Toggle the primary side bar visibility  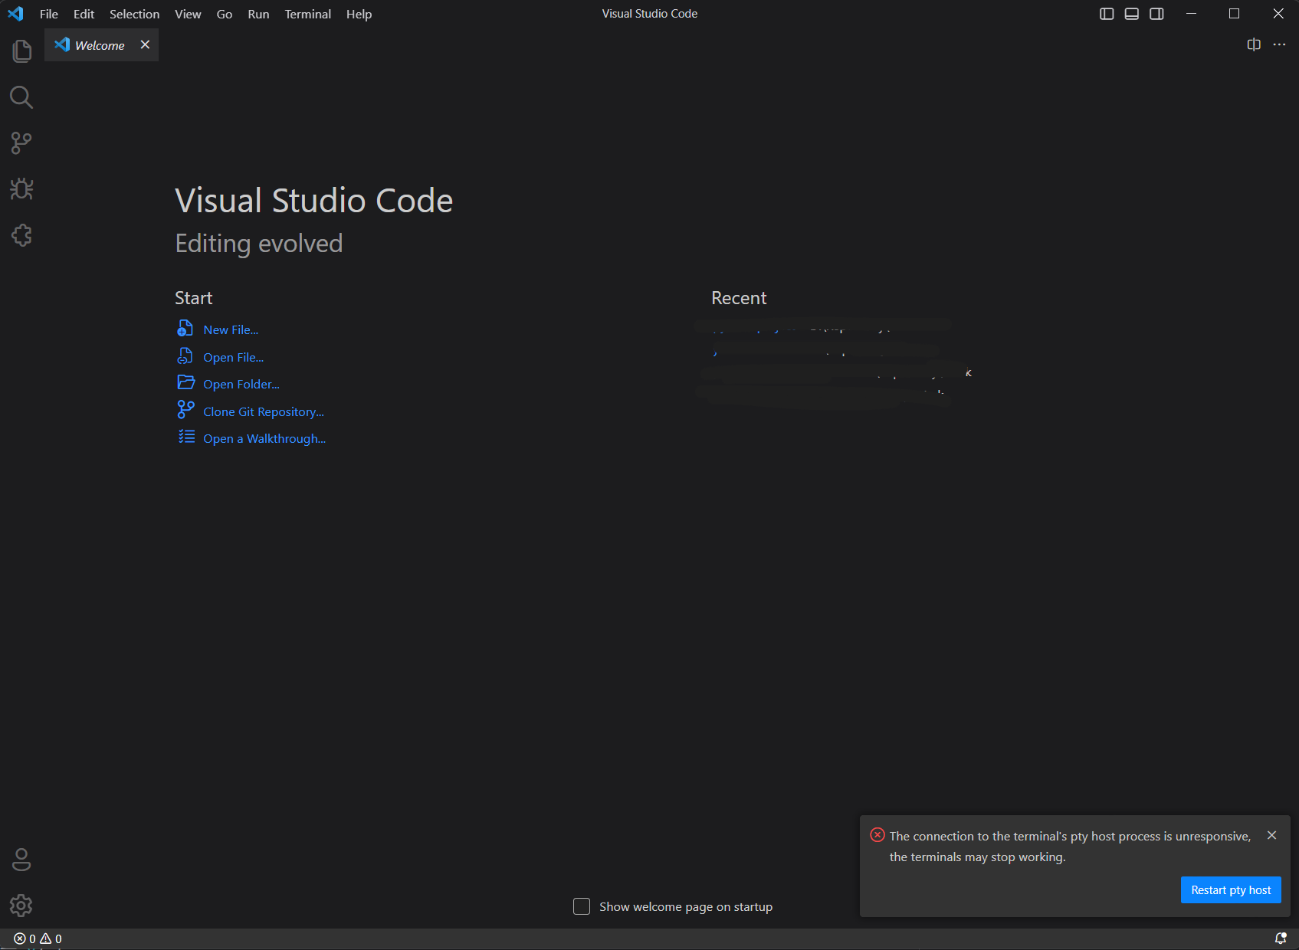pos(1106,13)
